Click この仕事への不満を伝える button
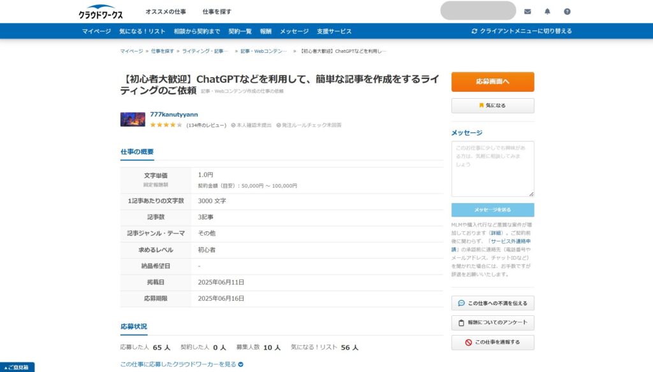The width and height of the screenshot is (653, 372). click(x=493, y=303)
